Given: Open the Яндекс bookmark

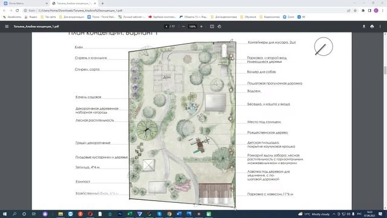Looking at the screenshot, I should point(31,17).
